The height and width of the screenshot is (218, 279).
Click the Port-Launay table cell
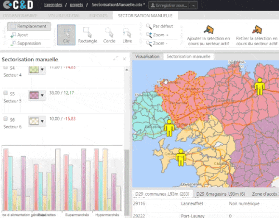[193, 216]
